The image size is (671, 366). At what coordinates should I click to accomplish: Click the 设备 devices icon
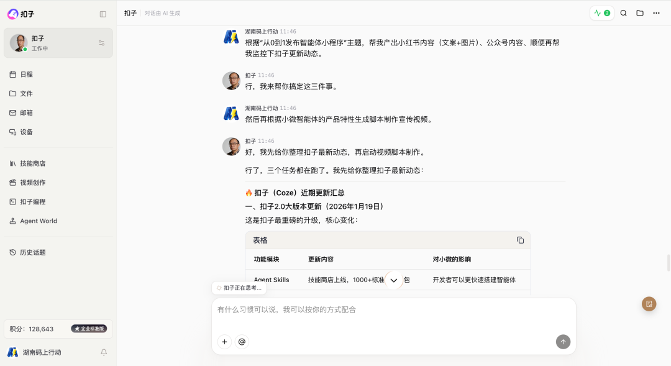tap(13, 132)
